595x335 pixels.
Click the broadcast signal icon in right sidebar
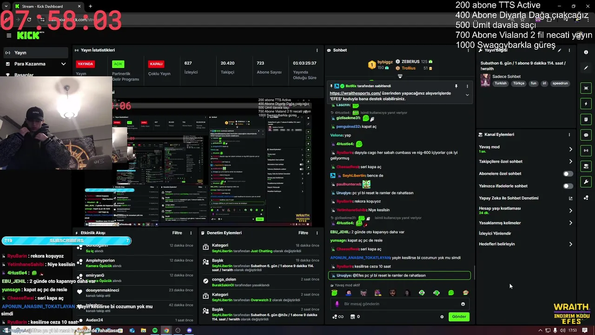pyautogui.click(x=586, y=151)
